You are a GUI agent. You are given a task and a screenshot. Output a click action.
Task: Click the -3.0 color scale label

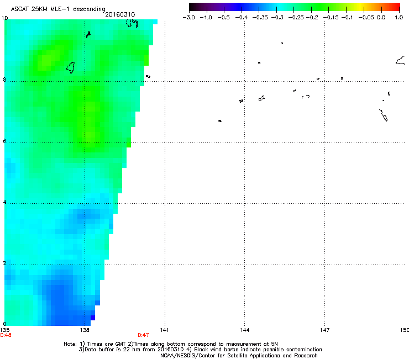tap(189, 18)
